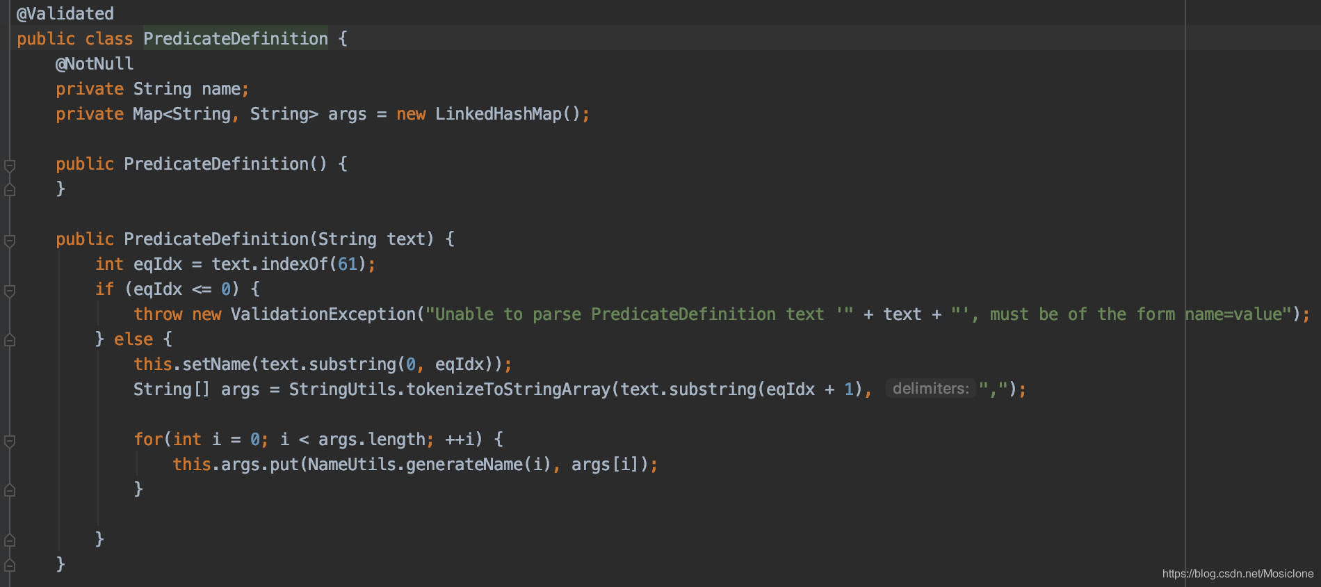1321x587 pixels.
Task: Click fold end marker at String constructor's closing brace
Action: tap(10, 565)
